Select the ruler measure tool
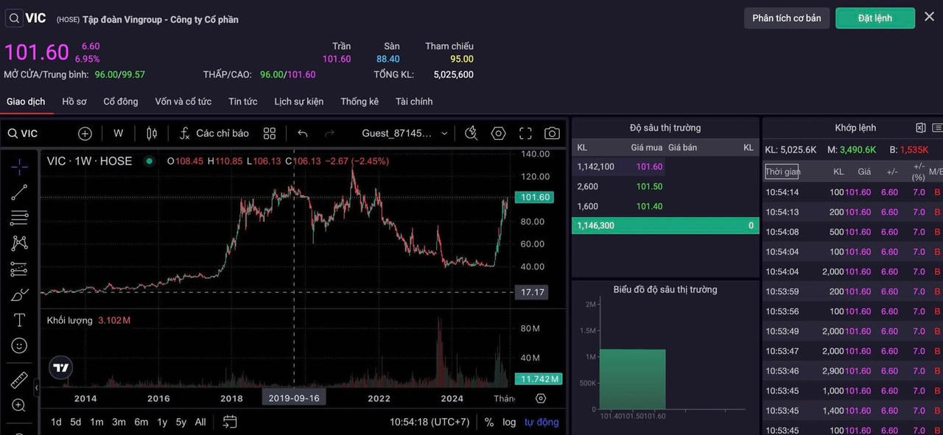Viewport: 943px width, 435px height. pyautogui.click(x=19, y=381)
